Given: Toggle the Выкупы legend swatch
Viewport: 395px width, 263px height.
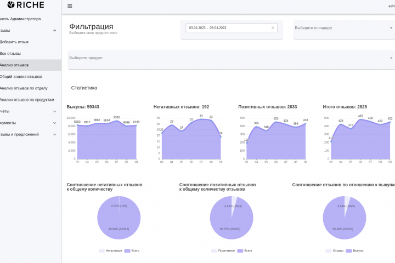Looking at the screenshot, I should [x=348, y=251].
